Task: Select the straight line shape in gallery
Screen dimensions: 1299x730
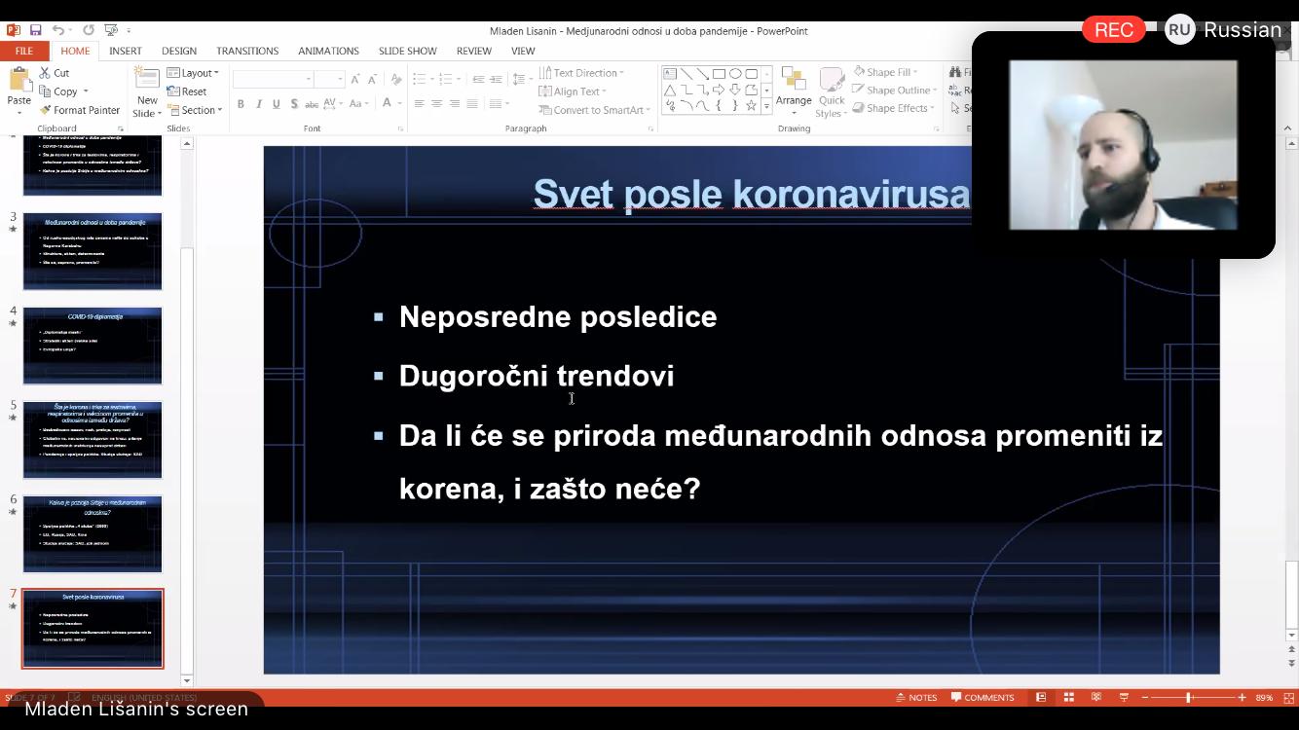Action: point(686,73)
